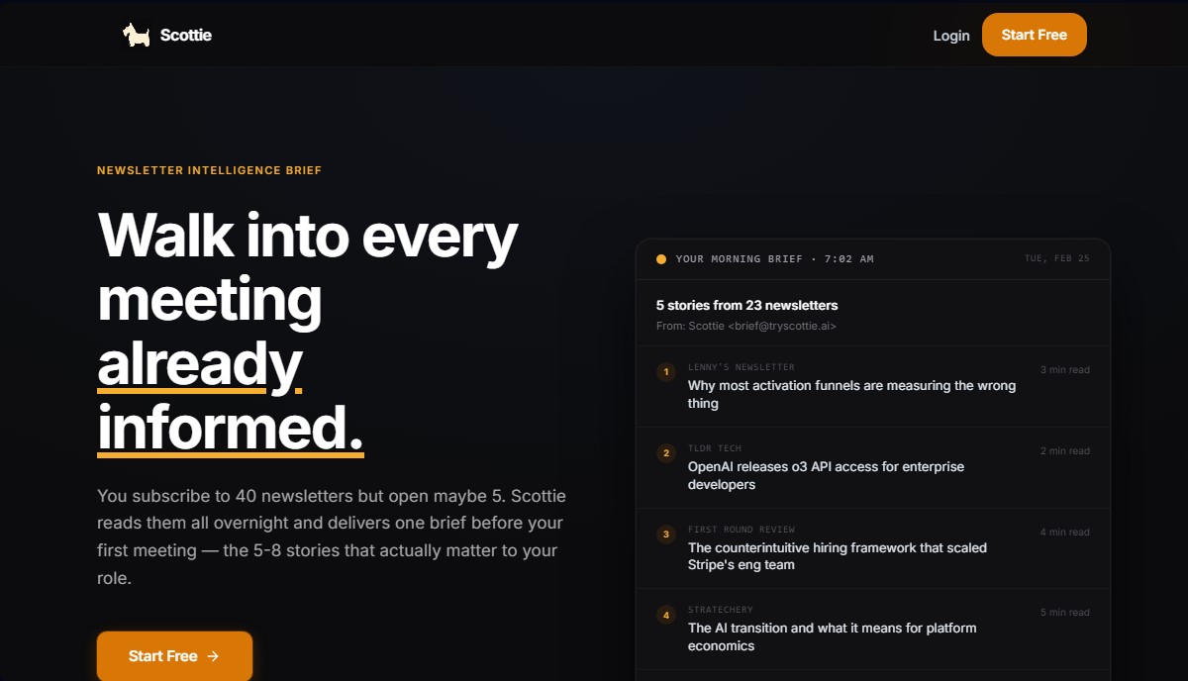The image size is (1188, 681).
Task: Select the number 1 story badge
Action: coord(666,372)
